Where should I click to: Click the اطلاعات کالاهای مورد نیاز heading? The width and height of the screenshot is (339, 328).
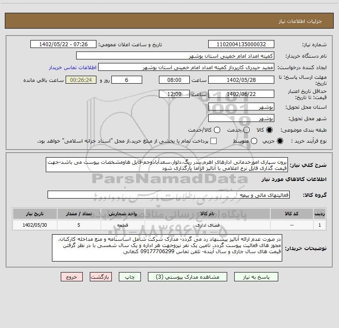294,179
